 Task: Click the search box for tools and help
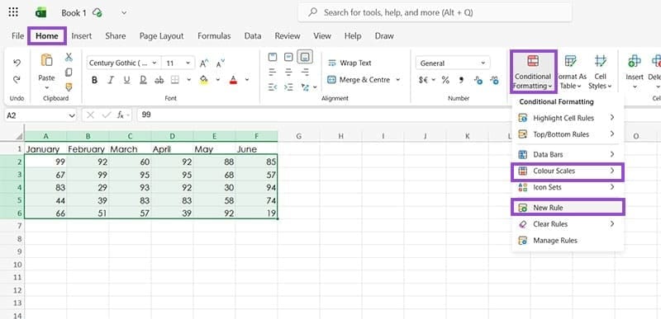point(435,12)
